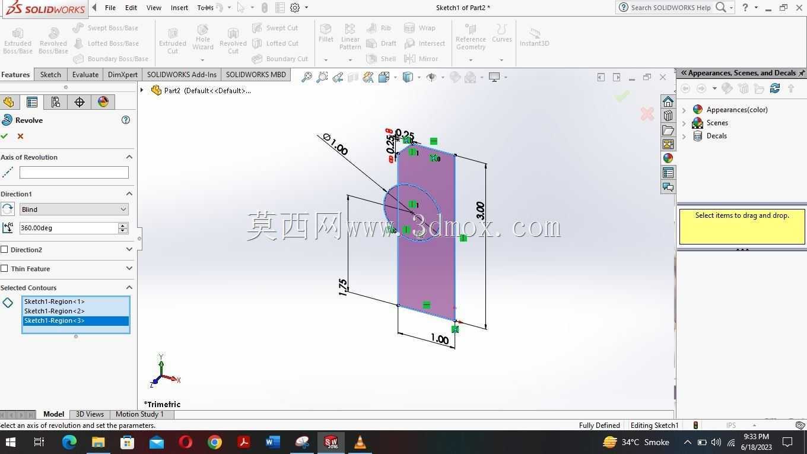The image size is (807, 454).
Task: Select the Appearances color ball task pane tab
Action: (x=668, y=158)
